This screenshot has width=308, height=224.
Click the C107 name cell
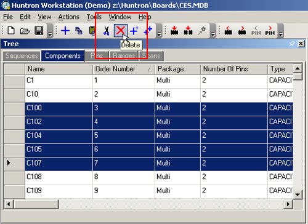click(59, 164)
